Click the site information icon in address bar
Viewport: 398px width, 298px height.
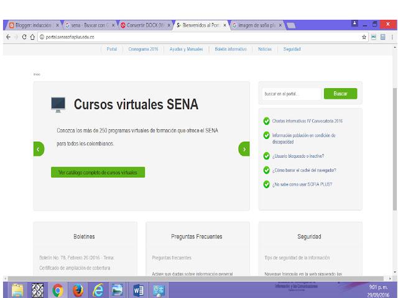tap(42, 37)
